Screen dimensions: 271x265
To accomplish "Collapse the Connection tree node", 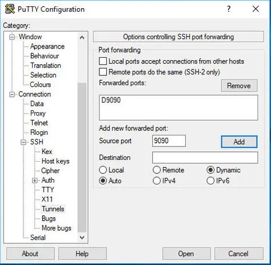I will 12,95.
